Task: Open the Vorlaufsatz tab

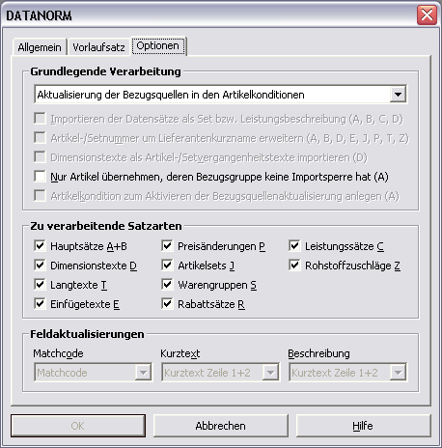Action: pyautogui.click(x=98, y=47)
